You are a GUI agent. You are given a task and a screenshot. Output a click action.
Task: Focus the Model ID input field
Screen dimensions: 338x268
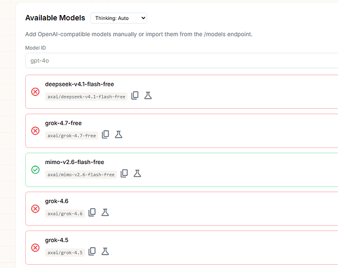point(181,61)
